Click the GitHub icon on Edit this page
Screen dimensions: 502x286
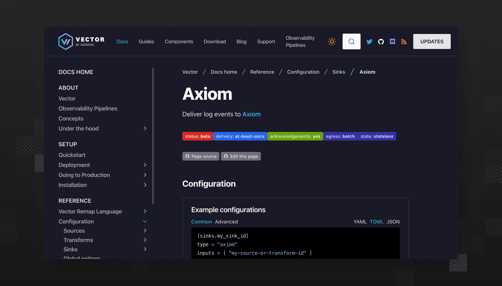point(226,156)
